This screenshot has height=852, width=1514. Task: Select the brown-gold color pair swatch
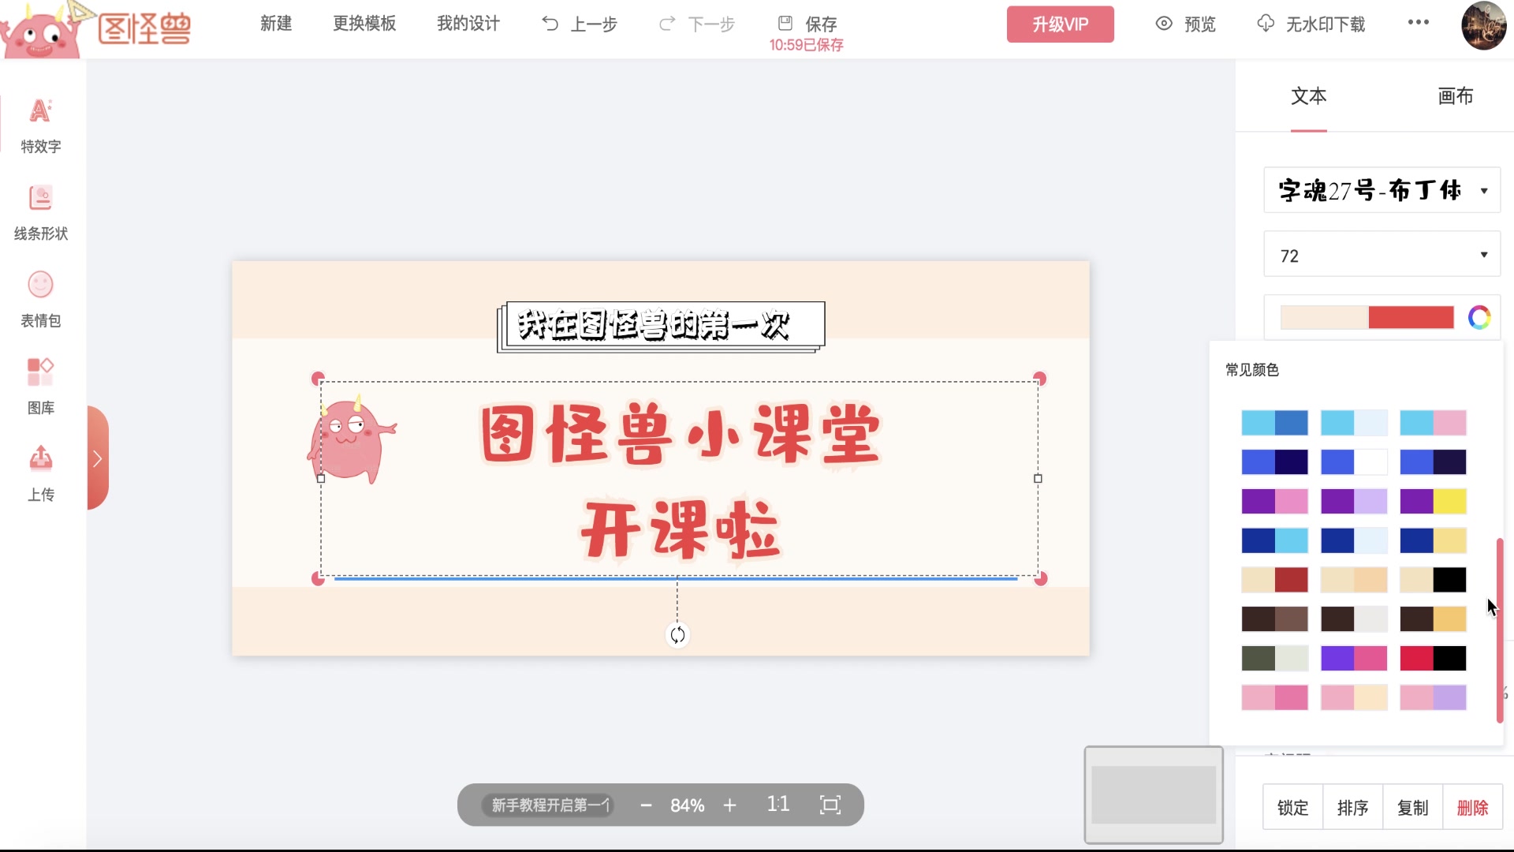[1433, 618]
